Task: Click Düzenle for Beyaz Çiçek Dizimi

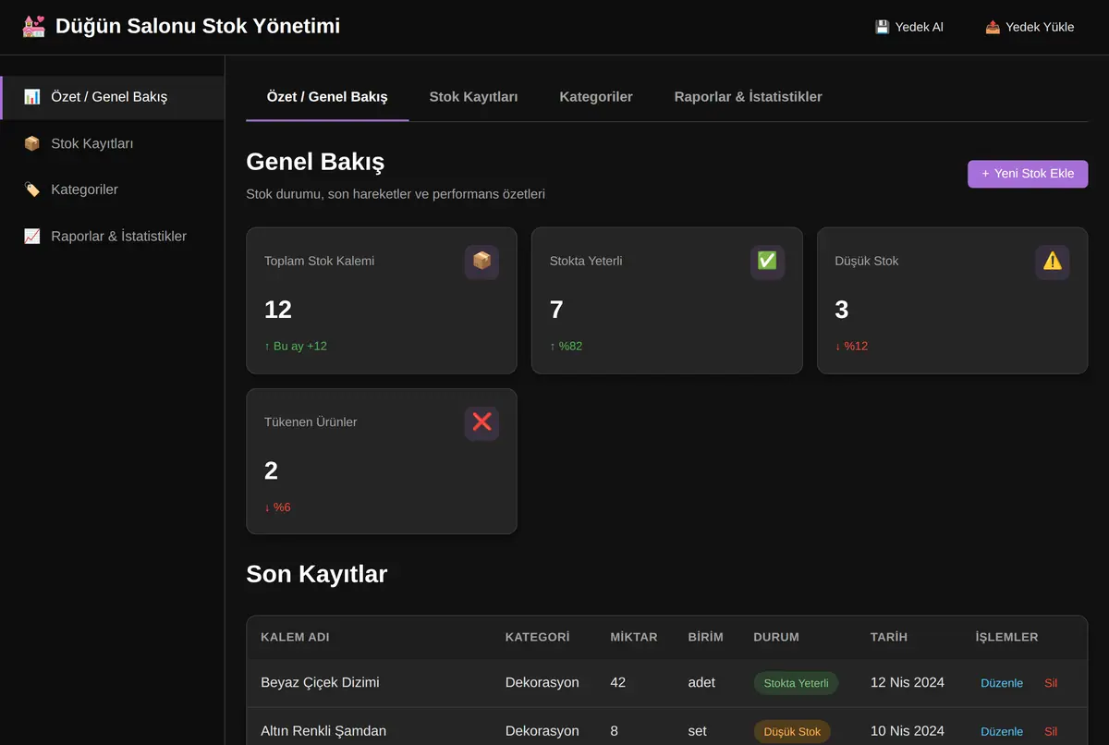Action: [1002, 683]
